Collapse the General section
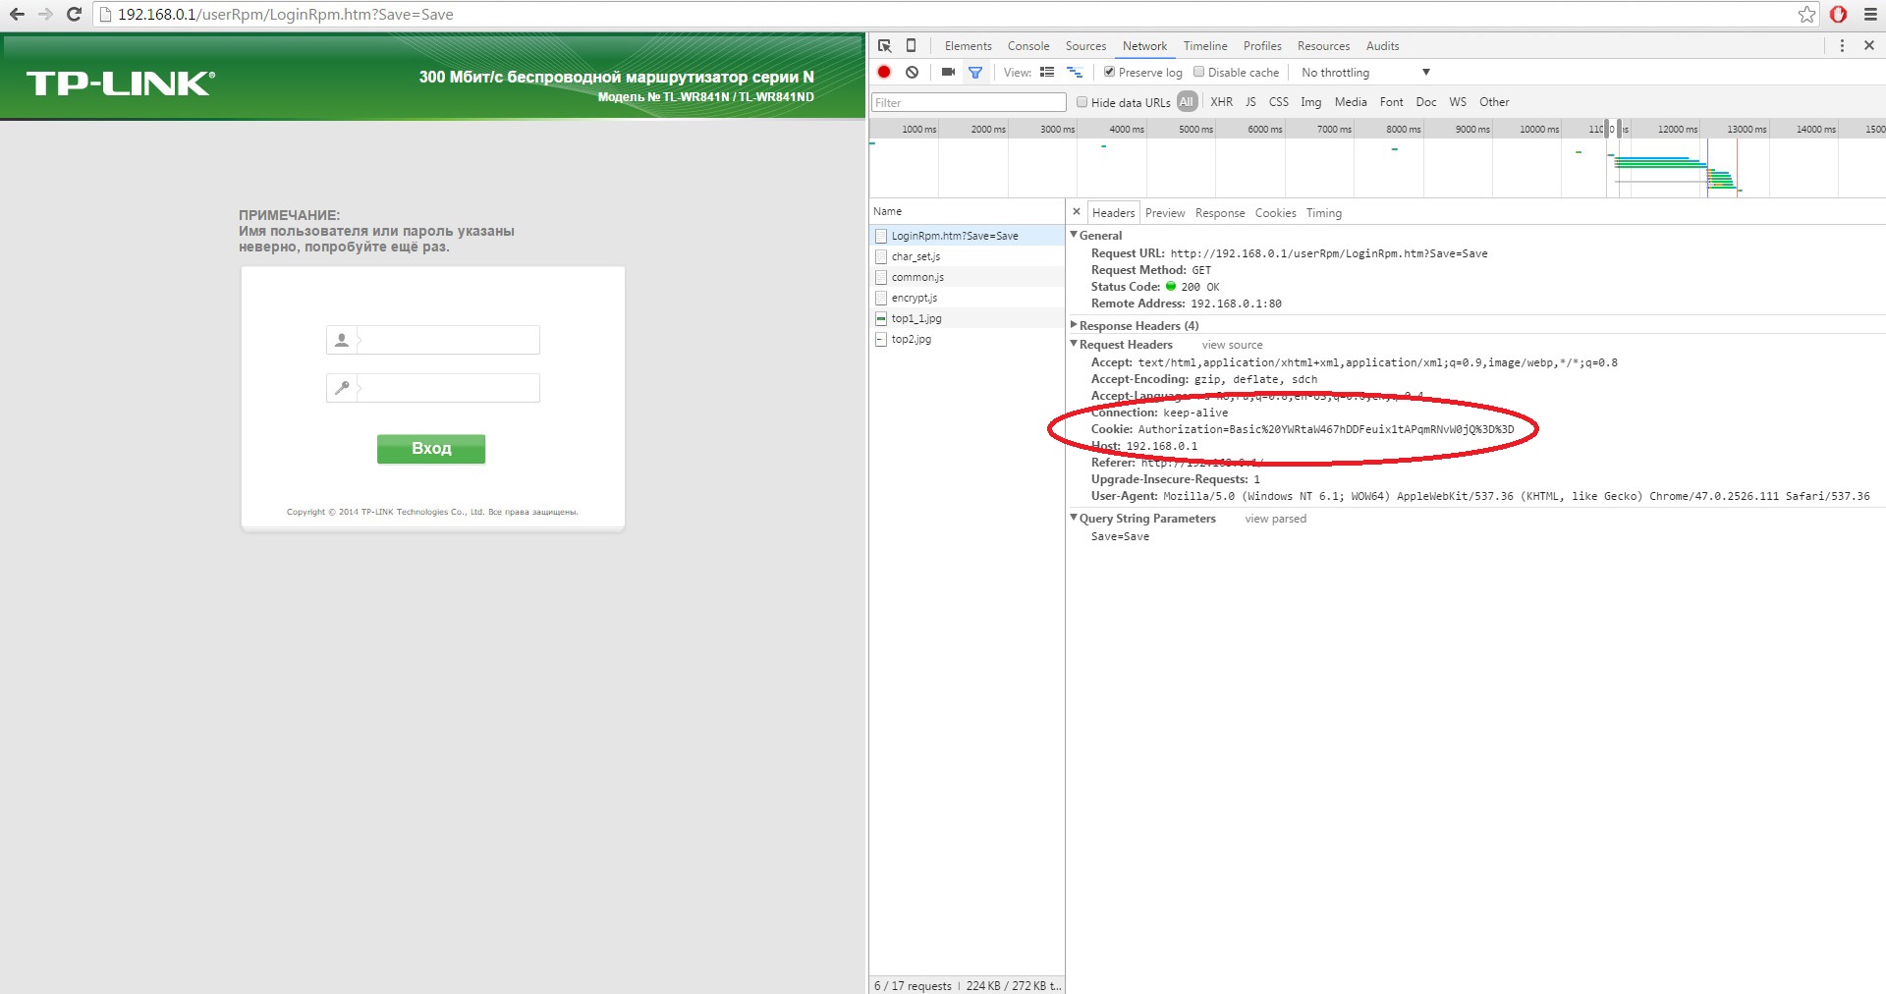 pos(1075,236)
